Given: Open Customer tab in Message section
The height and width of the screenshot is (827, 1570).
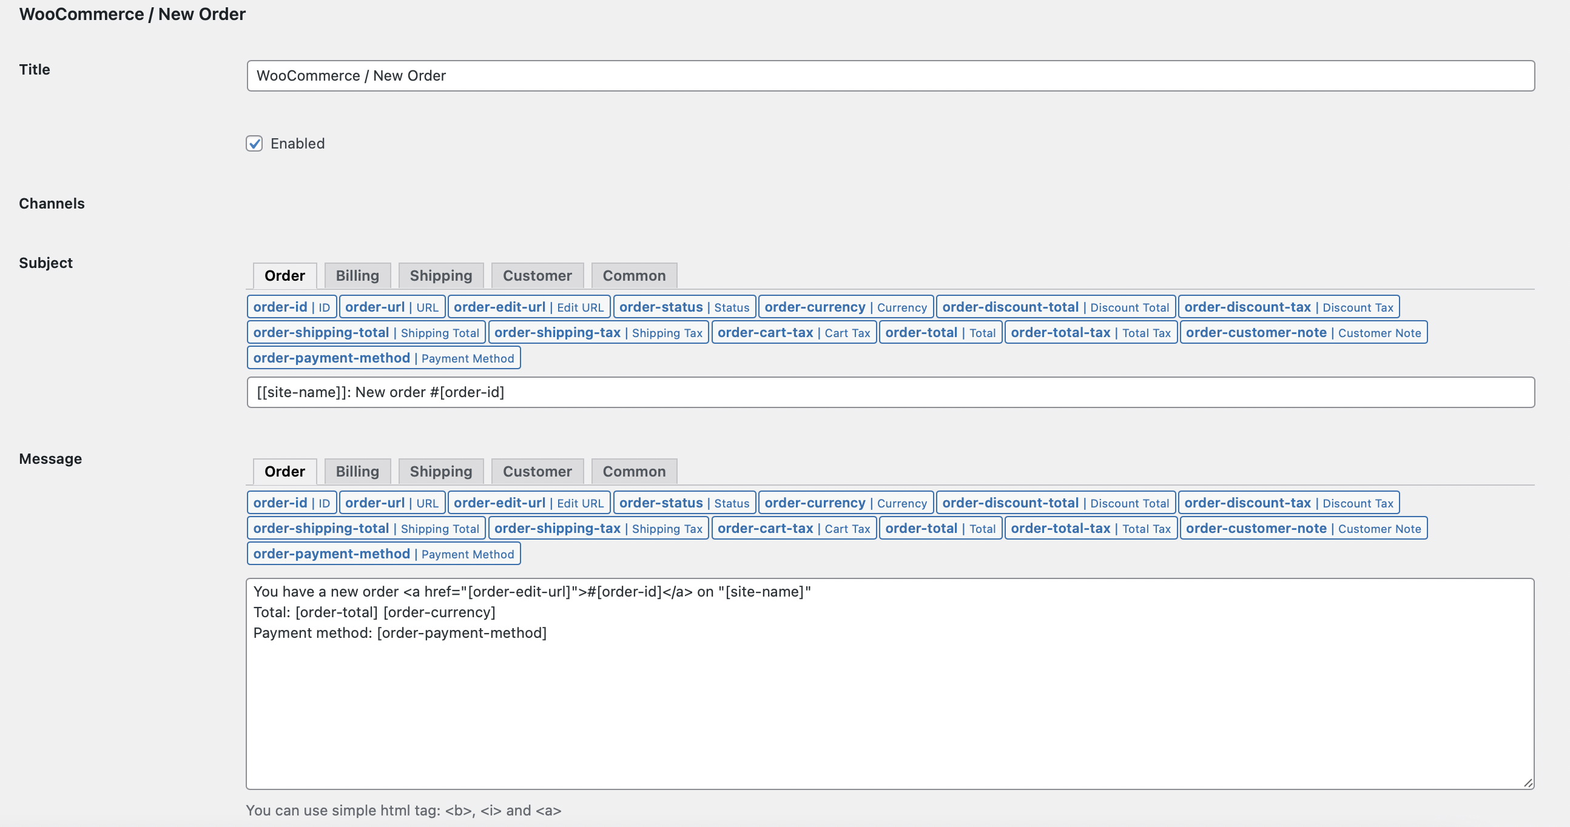Looking at the screenshot, I should coord(537,472).
